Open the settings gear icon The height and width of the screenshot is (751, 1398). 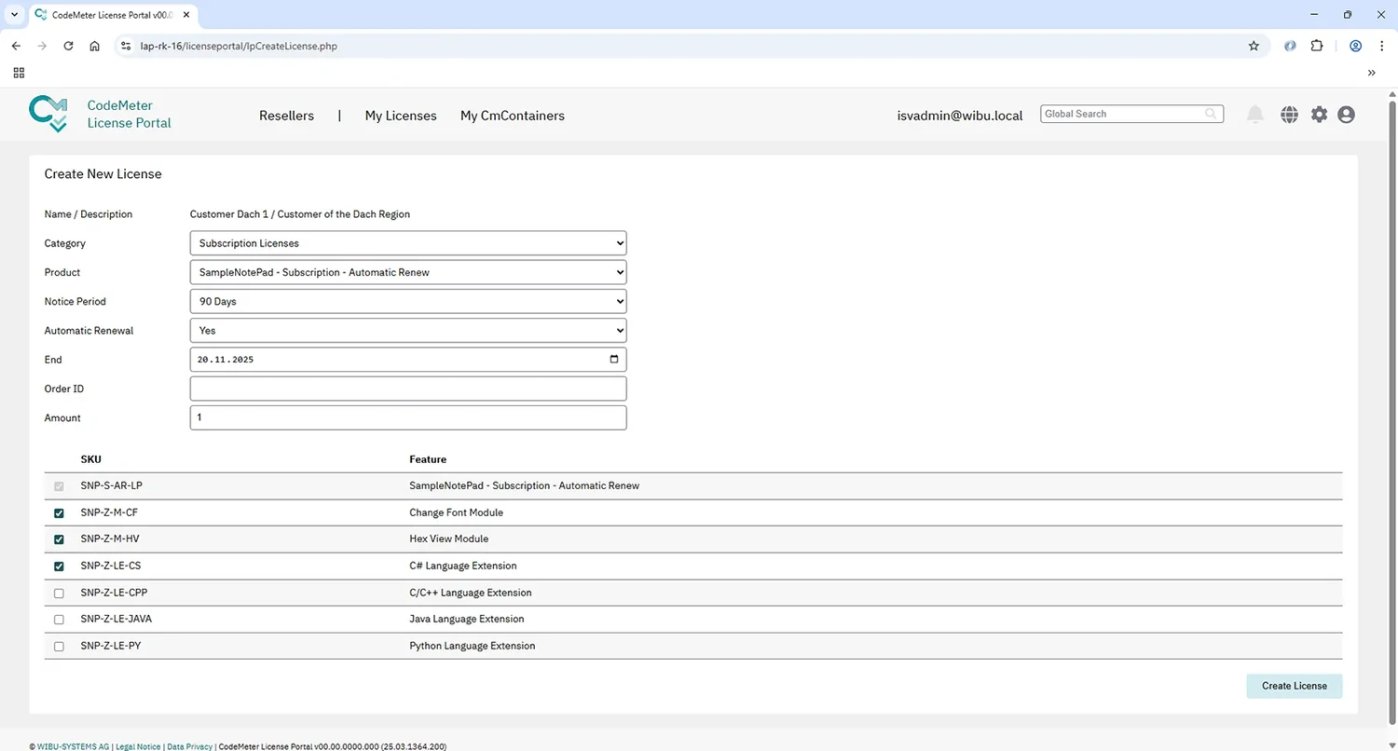[x=1319, y=115]
